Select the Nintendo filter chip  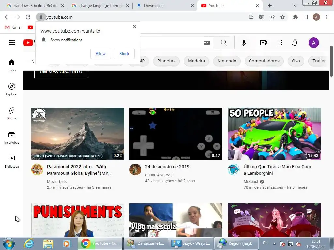pos(227,61)
